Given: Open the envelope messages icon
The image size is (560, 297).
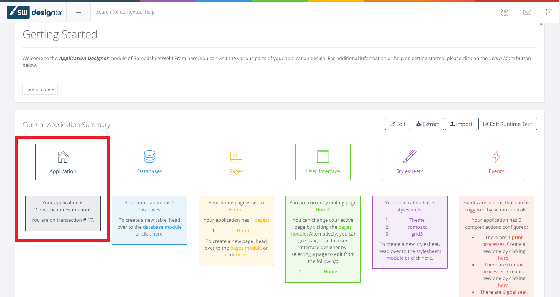Looking at the screenshot, I should pyautogui.click(x=527, y=12).
